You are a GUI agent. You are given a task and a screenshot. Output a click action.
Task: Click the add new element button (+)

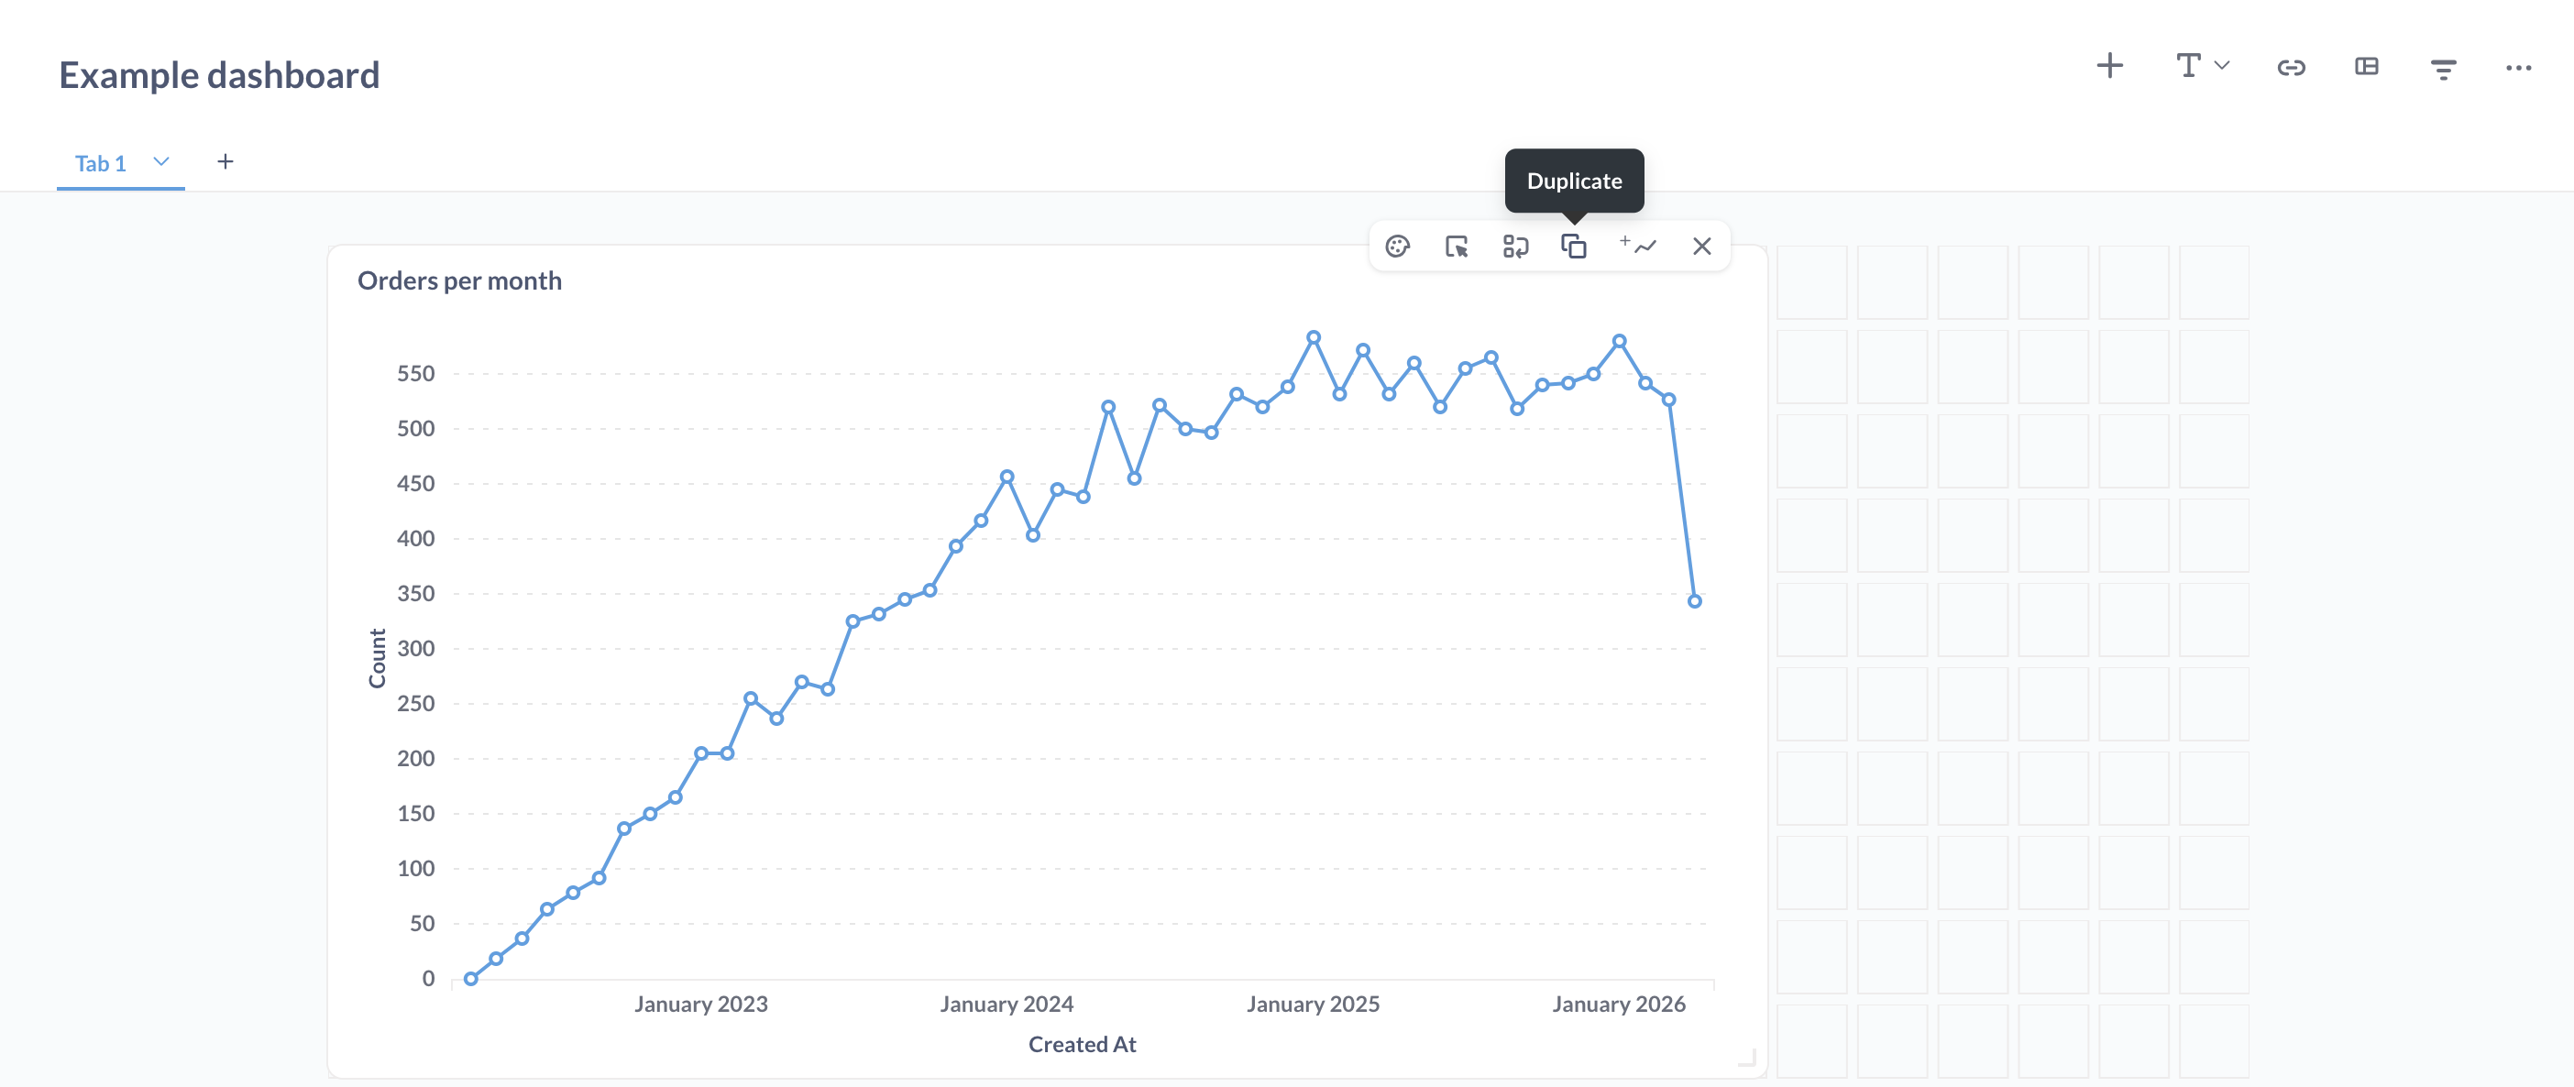2109,66
